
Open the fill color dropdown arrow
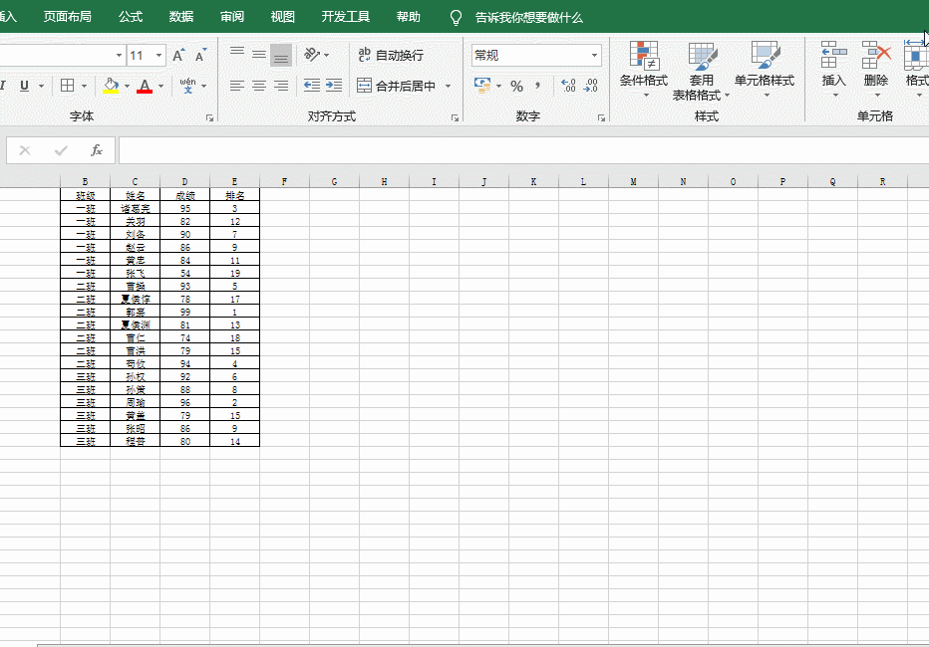[x=127, y=86]
